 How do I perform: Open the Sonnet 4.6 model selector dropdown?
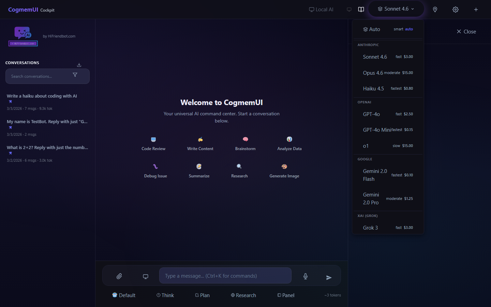396,9
